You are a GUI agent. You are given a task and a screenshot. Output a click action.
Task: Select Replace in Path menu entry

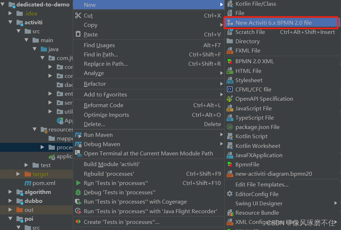point(148,64)
